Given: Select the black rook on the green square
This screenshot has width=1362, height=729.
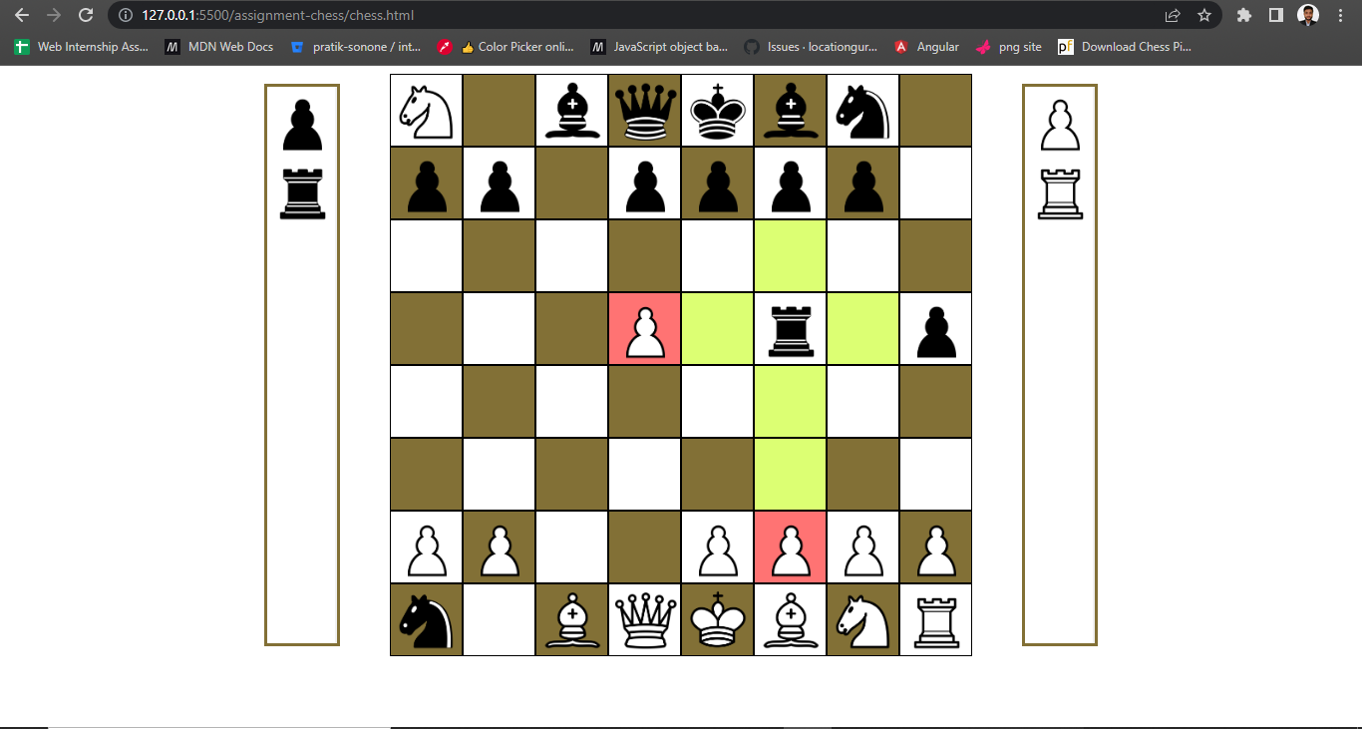Looking at the screenshot, I should [x=790, y=328].
